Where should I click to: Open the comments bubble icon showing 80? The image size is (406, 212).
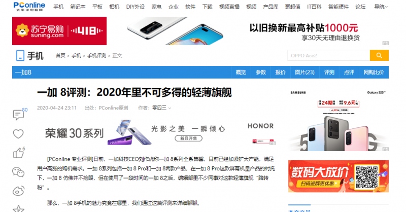click(19, 115)
